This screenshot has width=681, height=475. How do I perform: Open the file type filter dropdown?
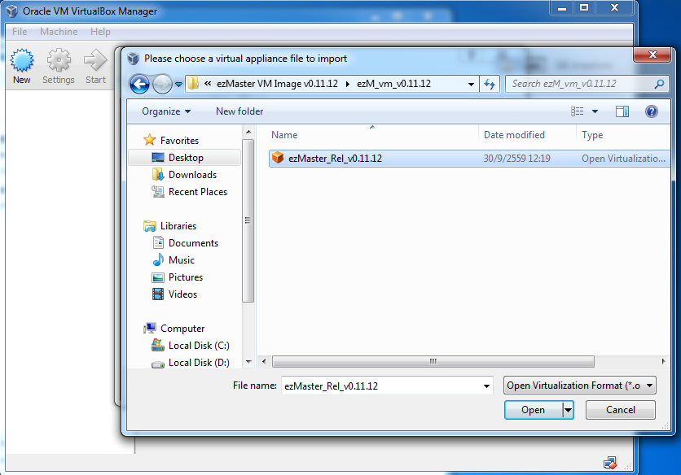tap(579, 386)
